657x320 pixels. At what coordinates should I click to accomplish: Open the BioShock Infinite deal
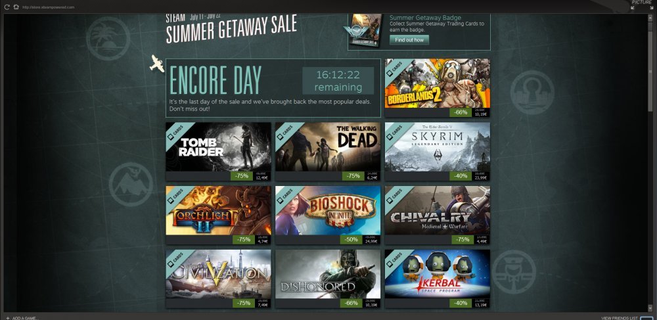328,216
